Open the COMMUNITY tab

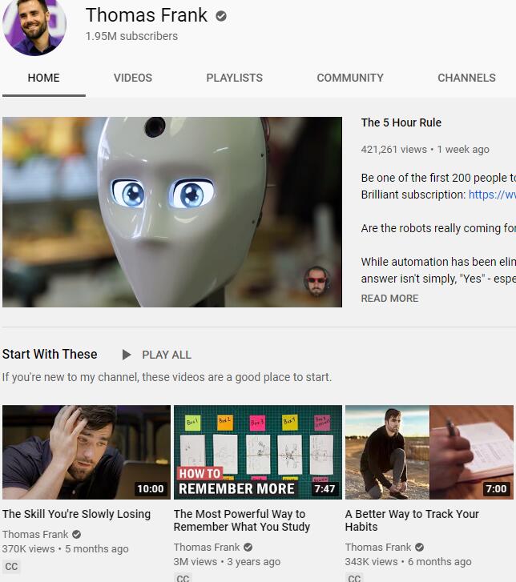click(350, 78)
